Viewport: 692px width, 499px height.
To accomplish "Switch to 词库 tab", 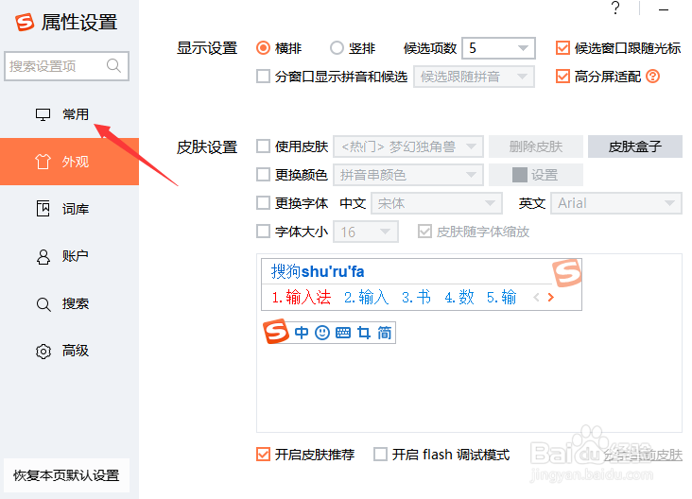I will [x=69, y=209].
